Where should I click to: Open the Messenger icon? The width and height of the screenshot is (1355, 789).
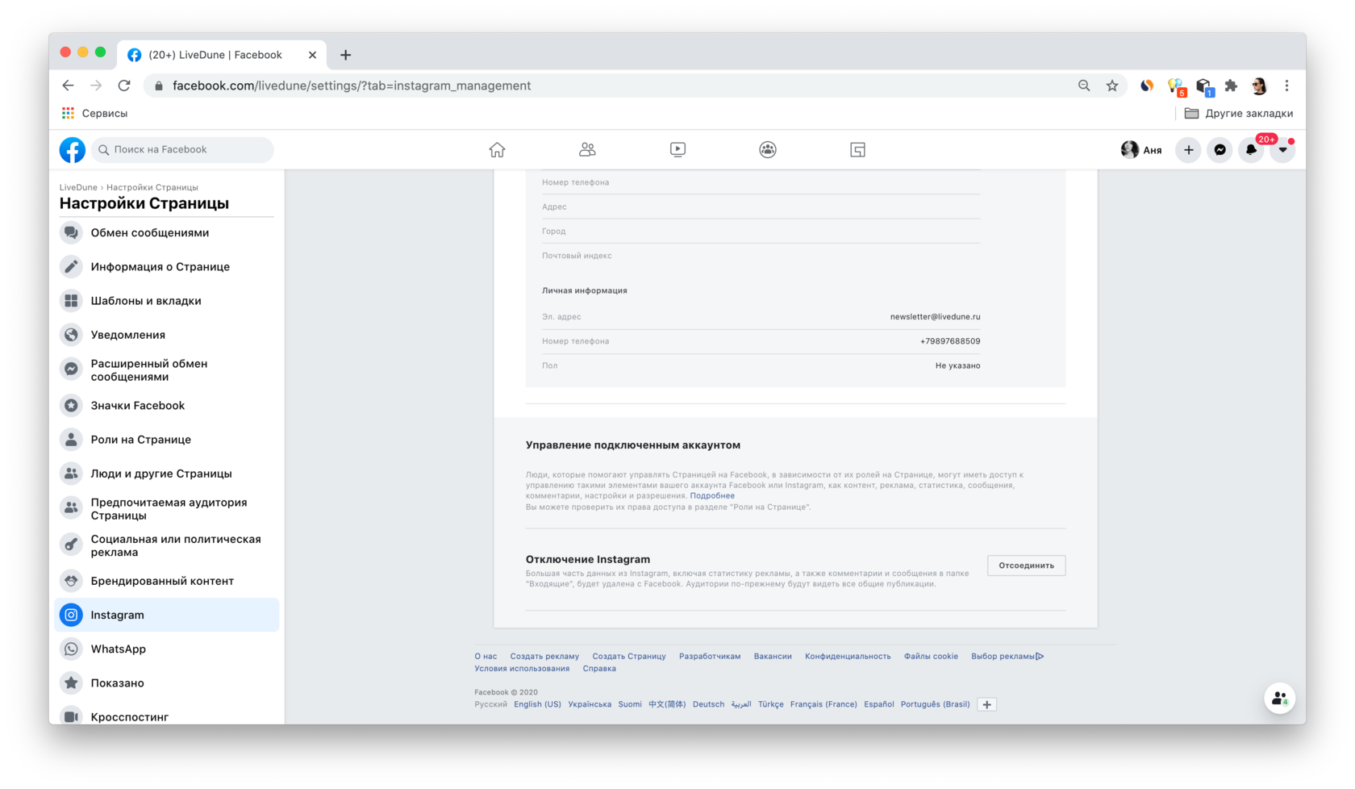pos(1219,150)
